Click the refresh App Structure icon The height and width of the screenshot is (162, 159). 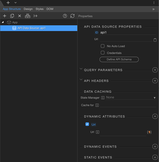72,16
